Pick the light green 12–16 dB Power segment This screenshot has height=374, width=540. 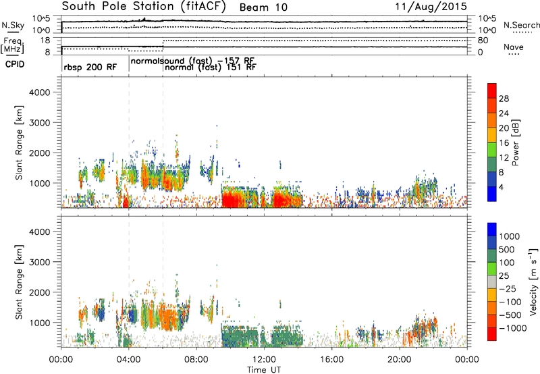click(x=492, y=150)
